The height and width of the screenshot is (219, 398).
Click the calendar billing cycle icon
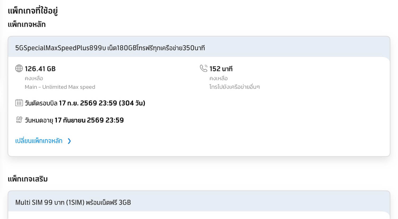19,103
